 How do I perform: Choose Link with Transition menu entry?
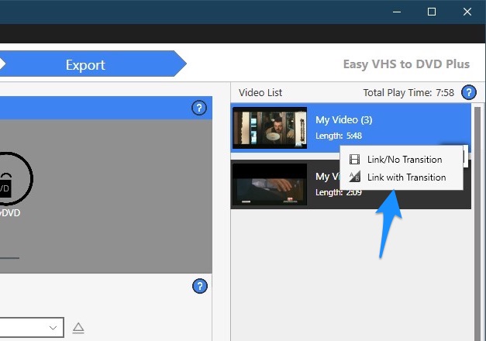[402, 177]
